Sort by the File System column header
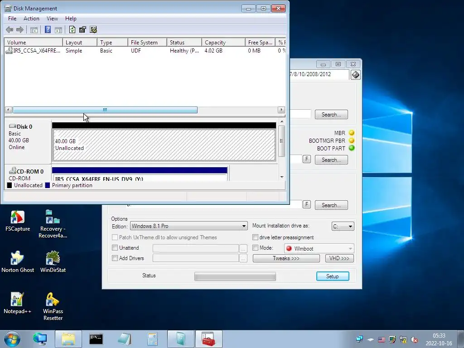Screen dimensions: 464x348 click(x=147, y=42)
